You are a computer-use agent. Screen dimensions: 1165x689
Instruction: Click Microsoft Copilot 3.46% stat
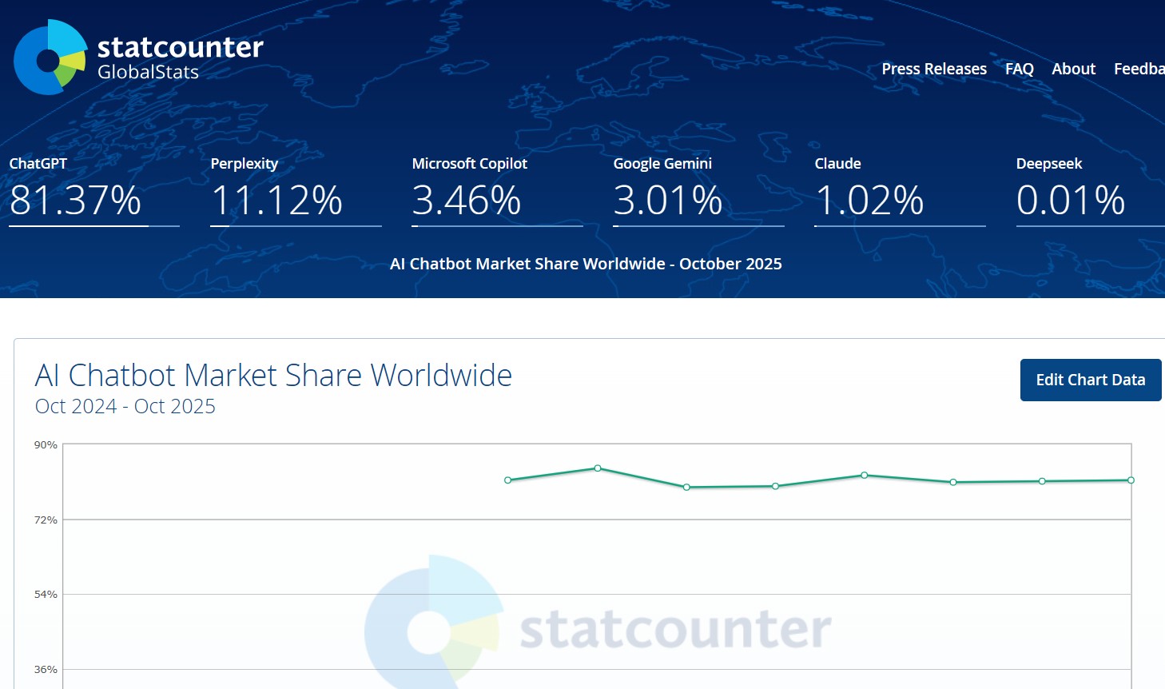pos(467,200)
